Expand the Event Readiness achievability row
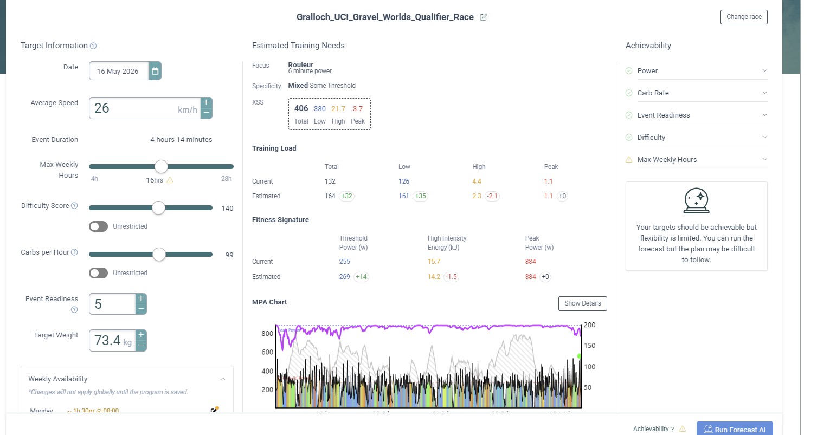This screenshot has width=817, height=435. 764,115
